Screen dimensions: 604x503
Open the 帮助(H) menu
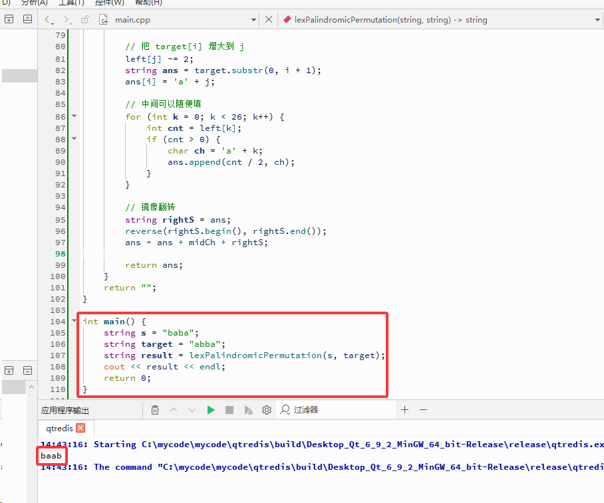point(148,3)
